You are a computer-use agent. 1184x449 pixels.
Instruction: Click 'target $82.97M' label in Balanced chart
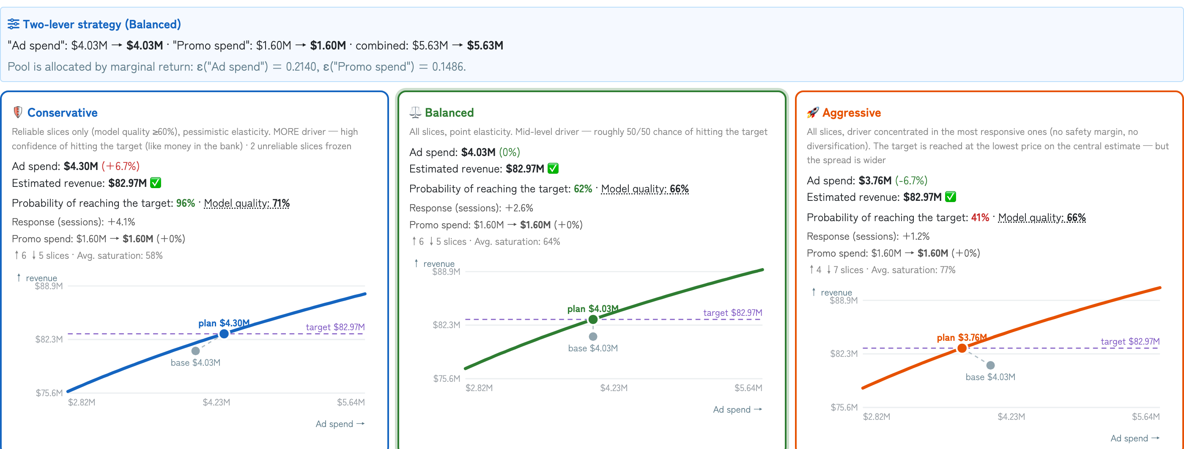733,312
